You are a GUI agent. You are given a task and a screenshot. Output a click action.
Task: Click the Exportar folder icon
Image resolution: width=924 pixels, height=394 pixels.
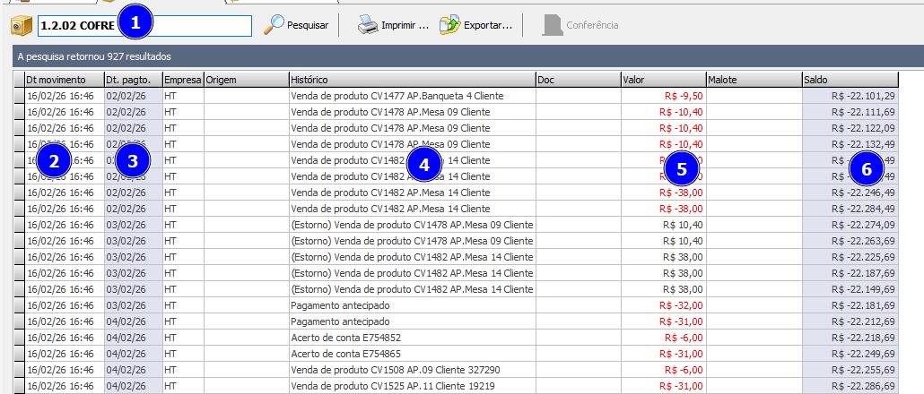[x=449, y=25]
